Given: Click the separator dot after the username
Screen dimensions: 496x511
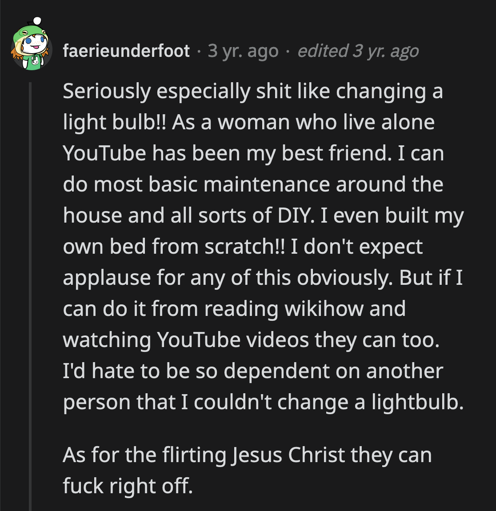Looking at the screenshot, I should coord(199,52).
